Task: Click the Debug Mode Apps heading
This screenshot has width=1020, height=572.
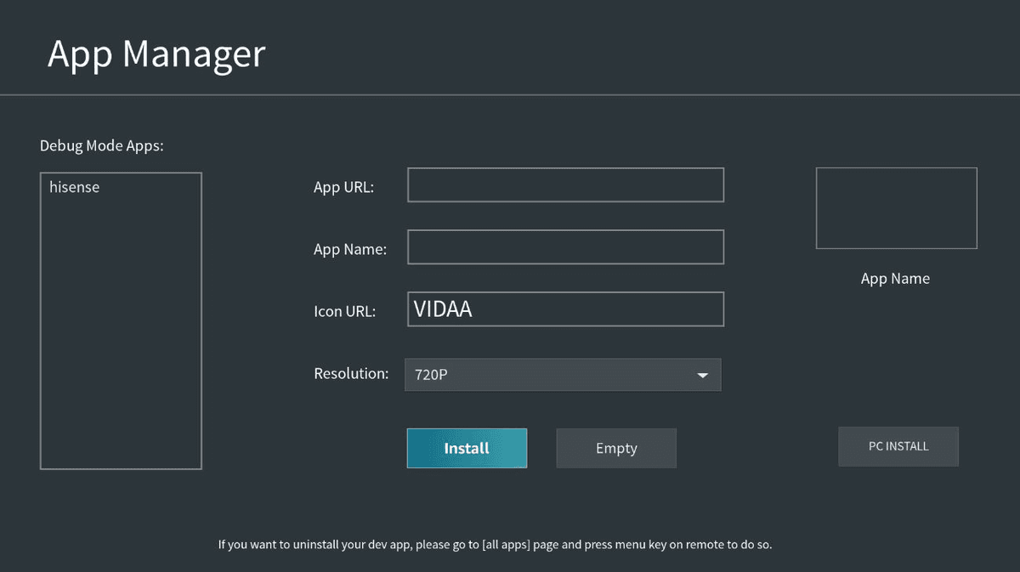Action: [x=101, y=146]
